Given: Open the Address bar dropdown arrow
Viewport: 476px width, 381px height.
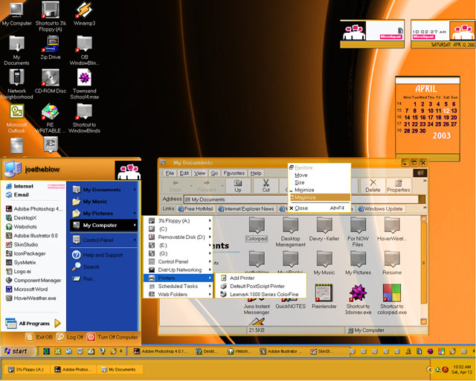Looking at the screenshot, I should click(x=422, y=199).
